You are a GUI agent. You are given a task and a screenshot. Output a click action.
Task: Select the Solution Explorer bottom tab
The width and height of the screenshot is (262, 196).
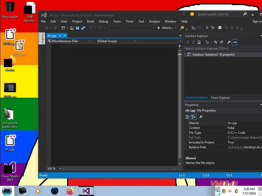coord(196,98)
